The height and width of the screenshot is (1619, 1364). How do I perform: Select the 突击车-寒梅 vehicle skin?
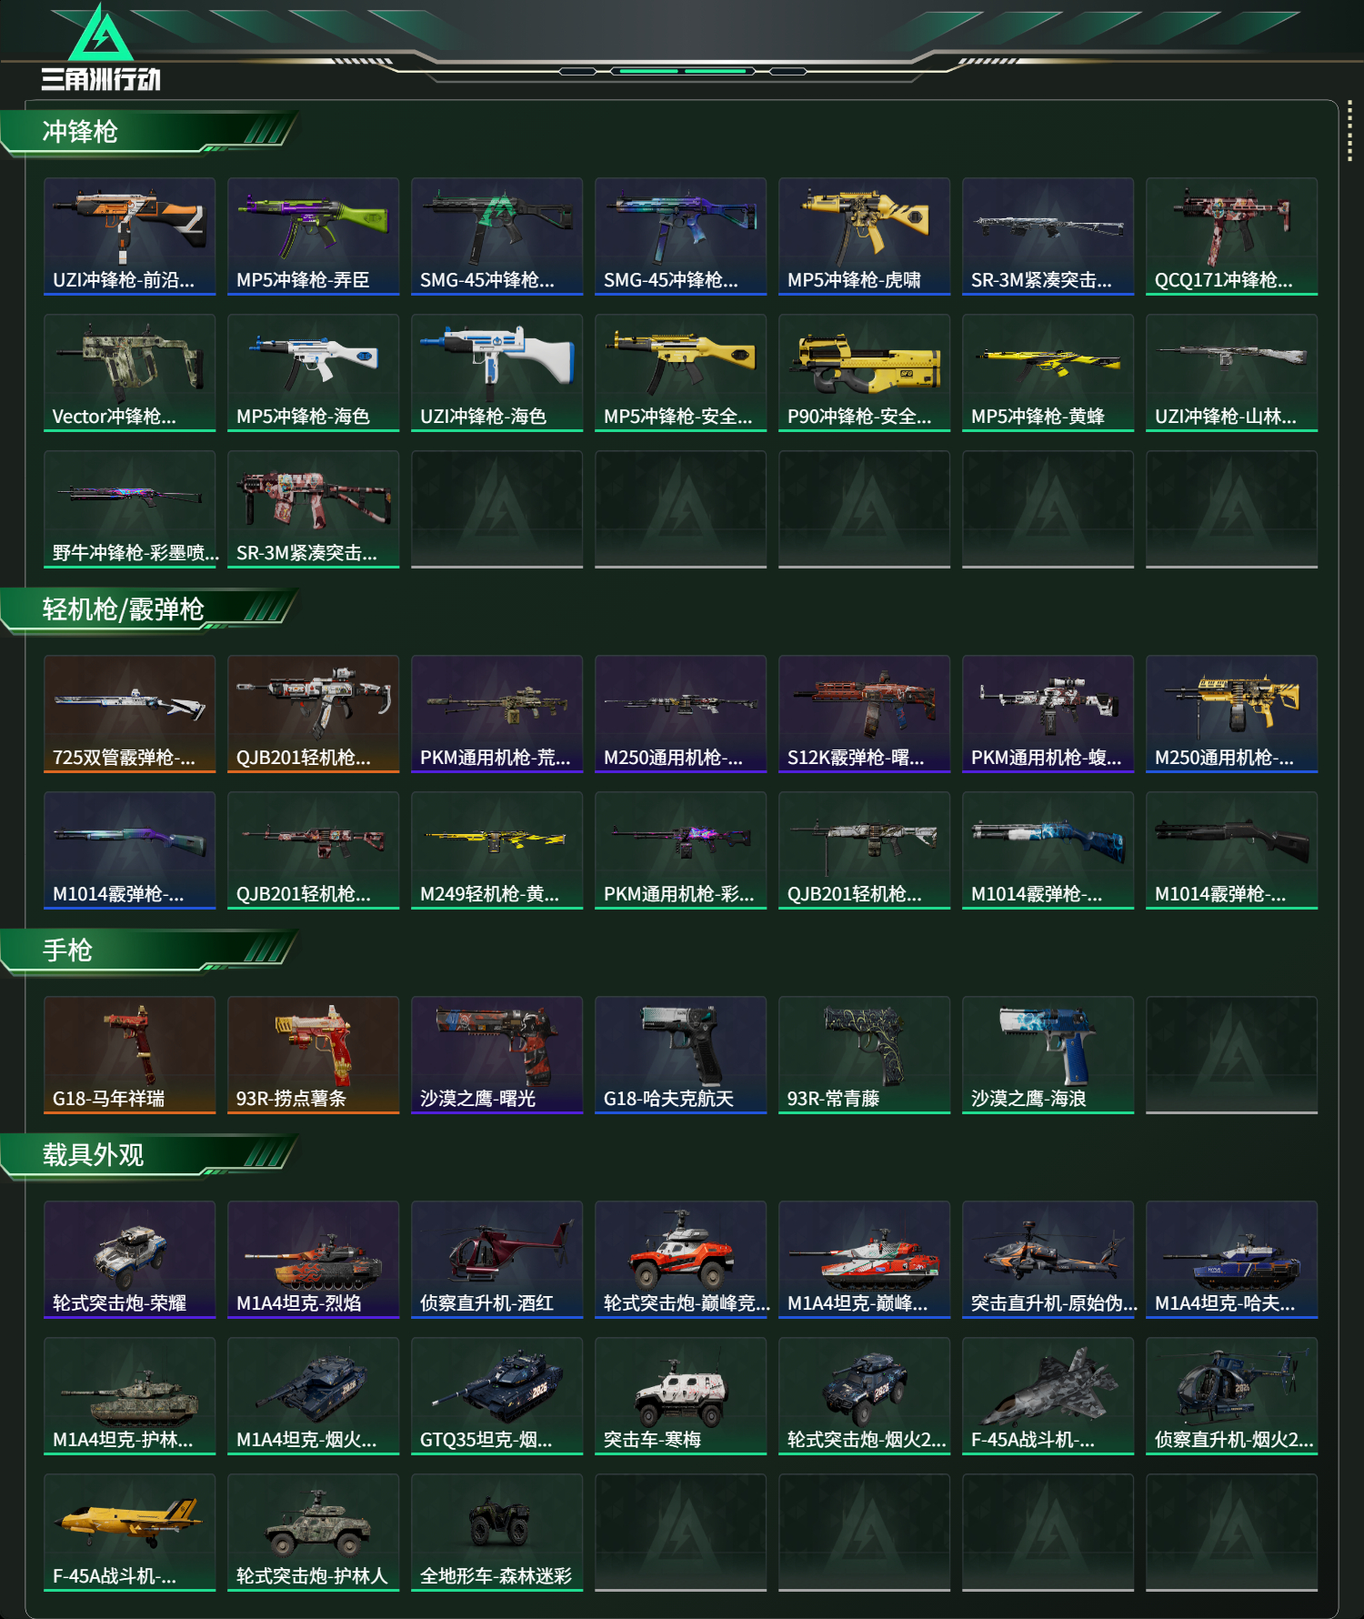click(680, 1396)
